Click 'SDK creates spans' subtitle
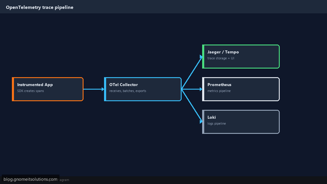 point(31,91)
